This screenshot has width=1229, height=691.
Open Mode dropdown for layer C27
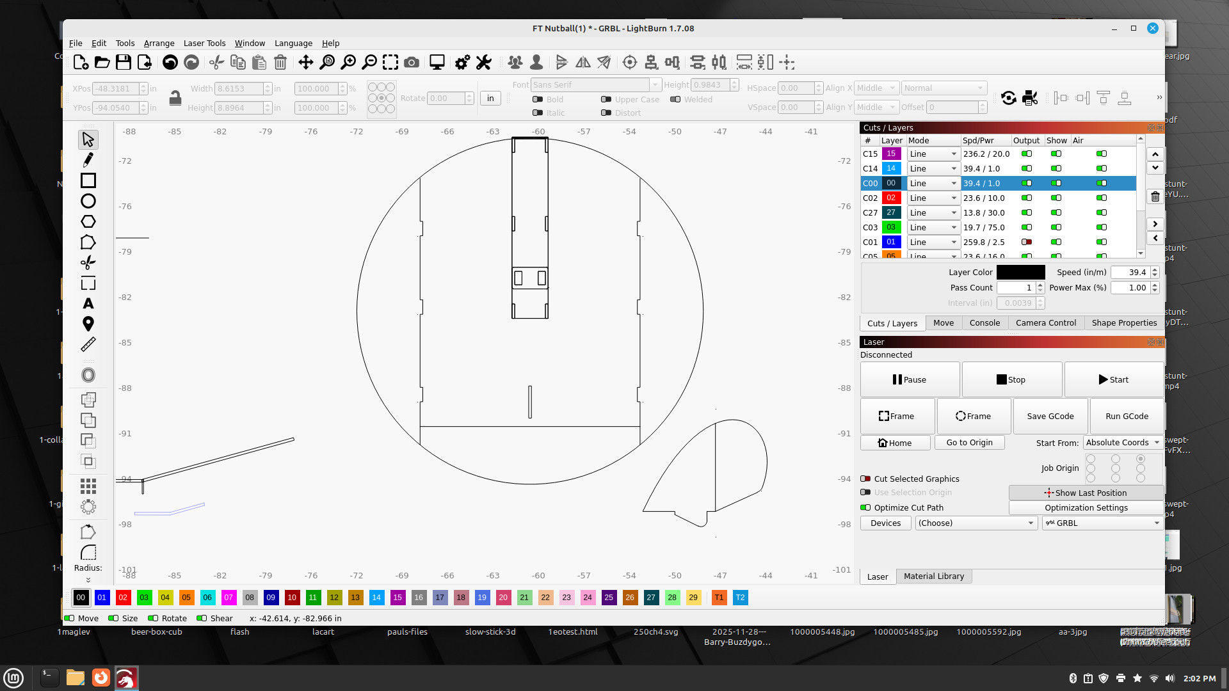pyautogui.click(x=933, y=212)
